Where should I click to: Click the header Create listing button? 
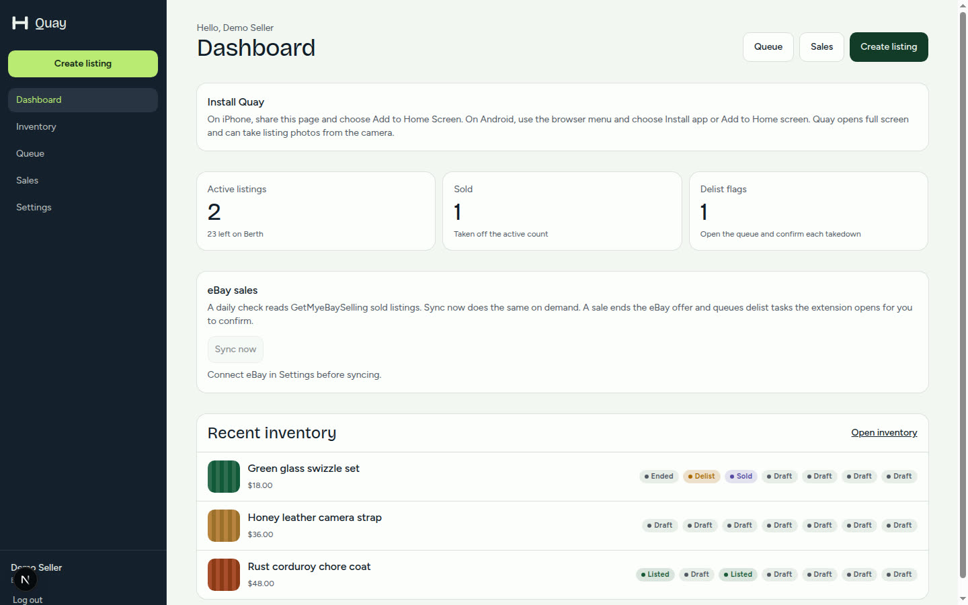[889, 47]
